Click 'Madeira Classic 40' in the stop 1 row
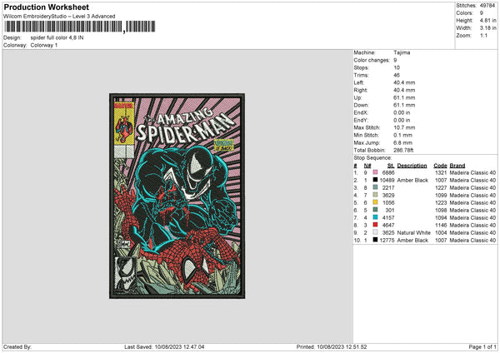 pyautogui.click(x=472, y=172)
